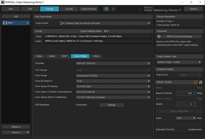Increase Maximum Bitrate with up arrow
Screen dimensions: 205x139
pyautogui.click(x=194, y=92)
